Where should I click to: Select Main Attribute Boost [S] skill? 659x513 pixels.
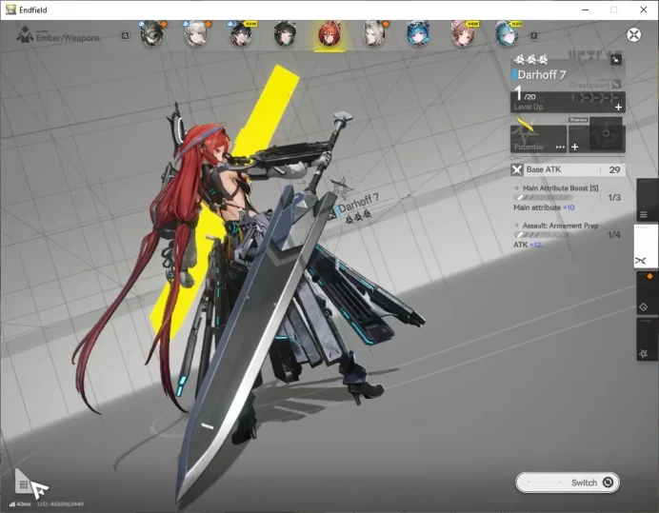(560, 188)
